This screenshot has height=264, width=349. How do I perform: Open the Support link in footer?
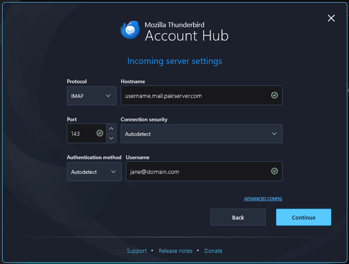(x=137, y=251)
